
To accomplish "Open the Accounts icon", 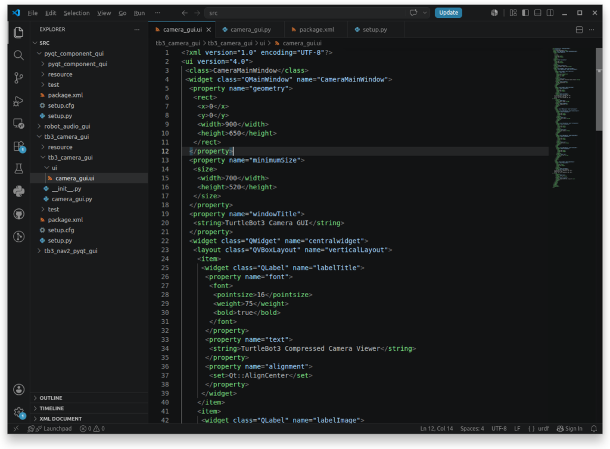I will tap(18, 389).
